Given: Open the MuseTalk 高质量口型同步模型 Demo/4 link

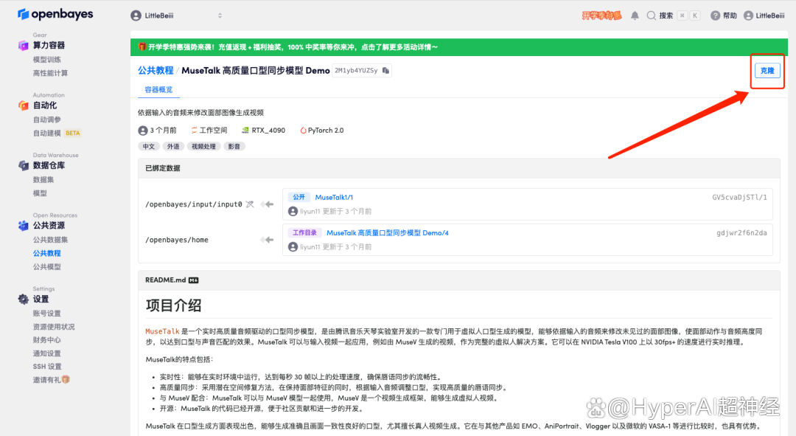Looking at the screenshot, I should click(x=388, y=232).
